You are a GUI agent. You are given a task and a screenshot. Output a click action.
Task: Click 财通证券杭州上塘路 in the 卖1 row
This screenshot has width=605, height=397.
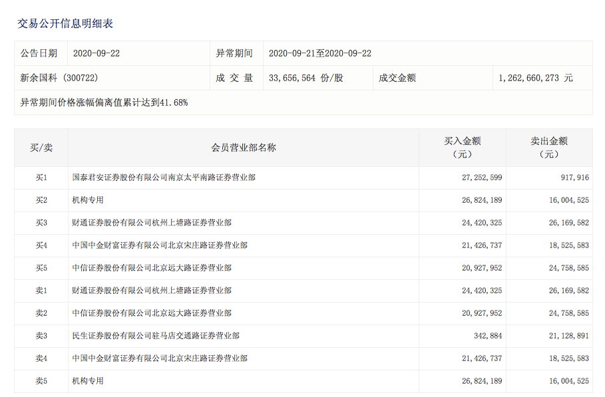click(152, 291)
